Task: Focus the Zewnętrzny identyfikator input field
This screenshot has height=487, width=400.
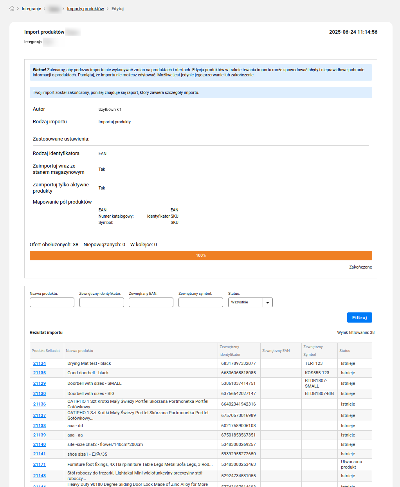Action: [101, 302]
